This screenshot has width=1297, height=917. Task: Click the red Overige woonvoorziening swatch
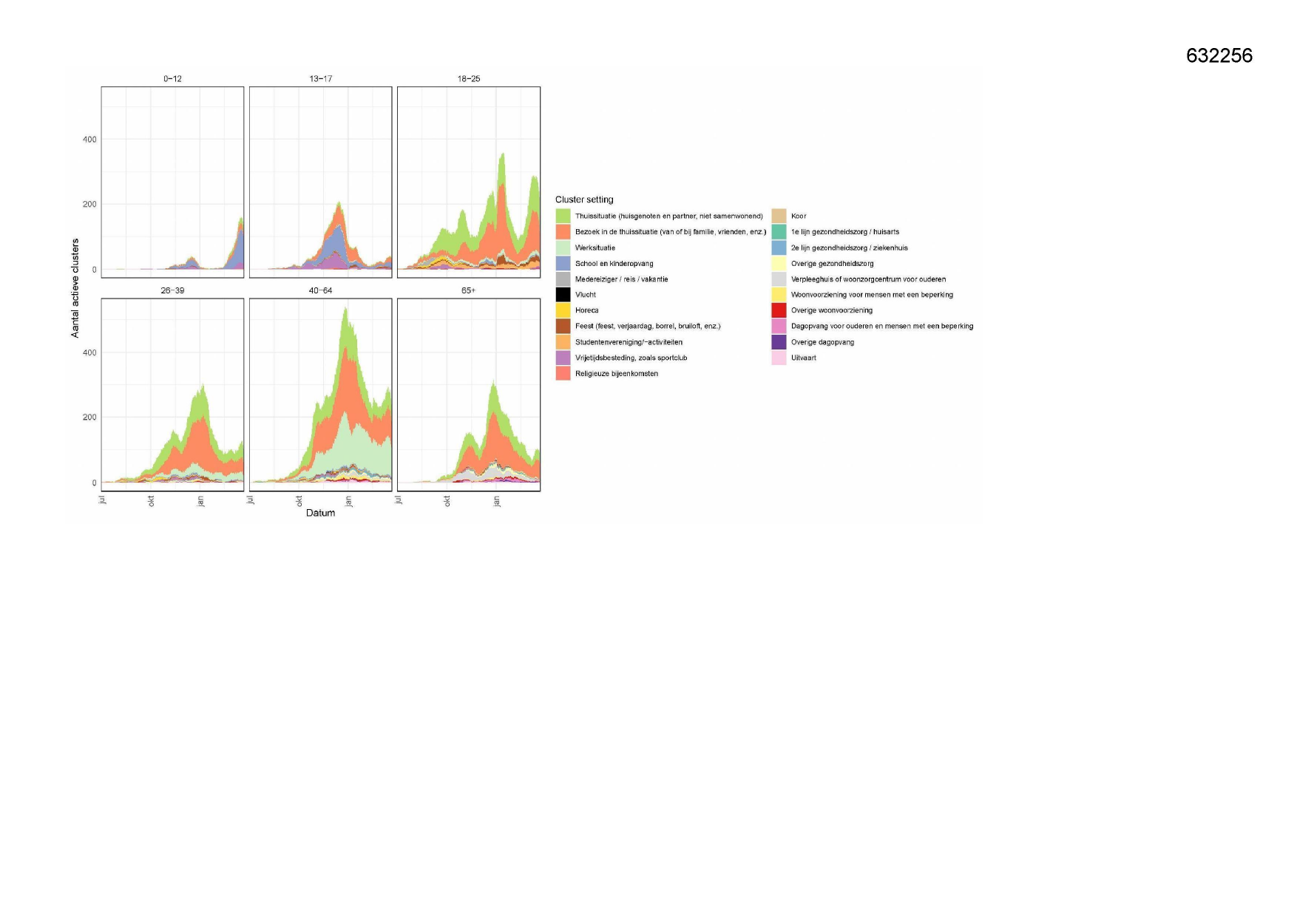pyautogui.click(x=779, y=310)
